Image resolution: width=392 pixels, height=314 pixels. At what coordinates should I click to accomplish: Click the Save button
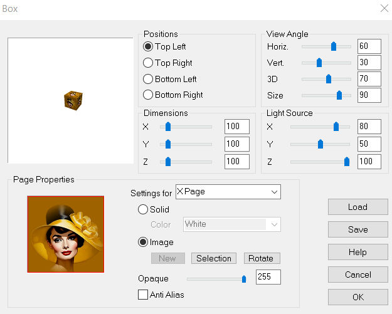(x=358, y=229)
